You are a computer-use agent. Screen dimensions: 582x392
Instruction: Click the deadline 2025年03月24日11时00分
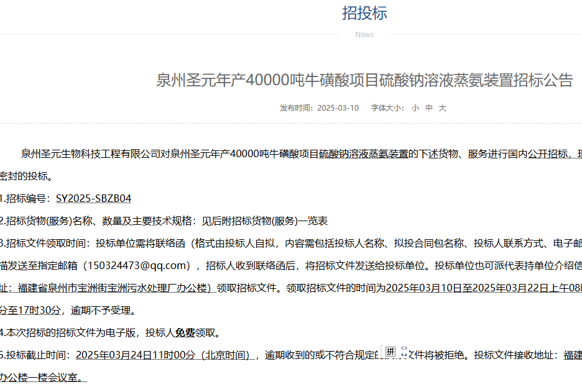[136, 355]
